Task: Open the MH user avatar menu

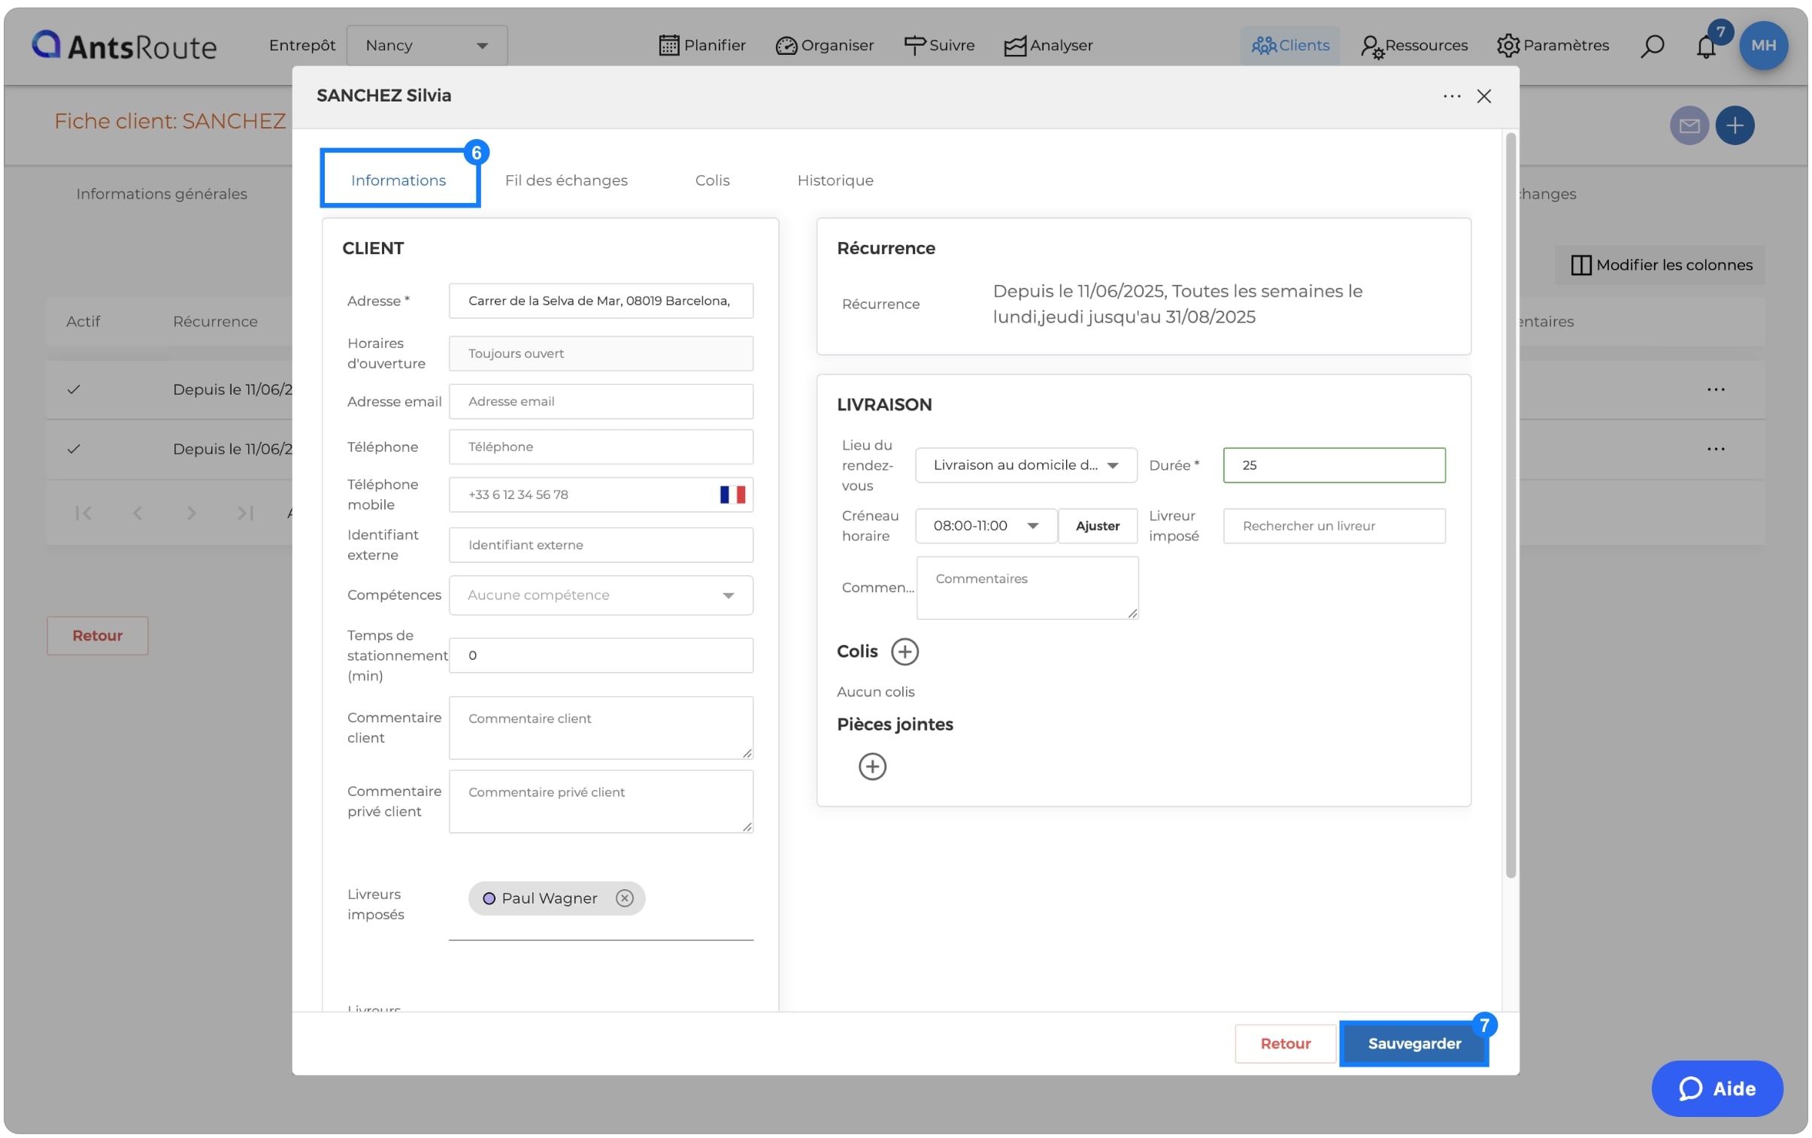Action: pos(1762,45)
